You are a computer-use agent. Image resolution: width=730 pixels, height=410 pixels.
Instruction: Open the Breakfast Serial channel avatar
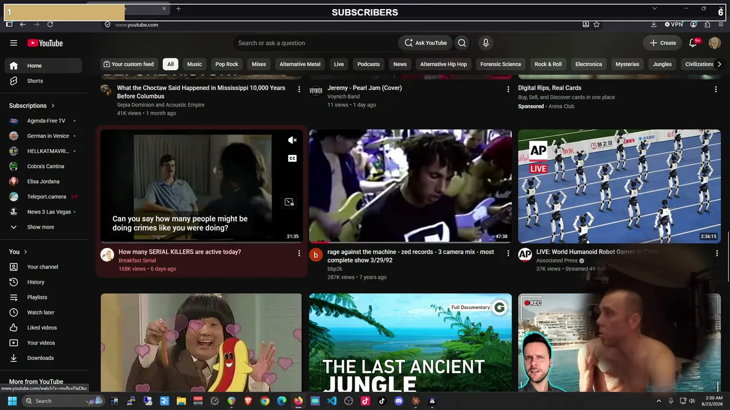pos(107,255)
